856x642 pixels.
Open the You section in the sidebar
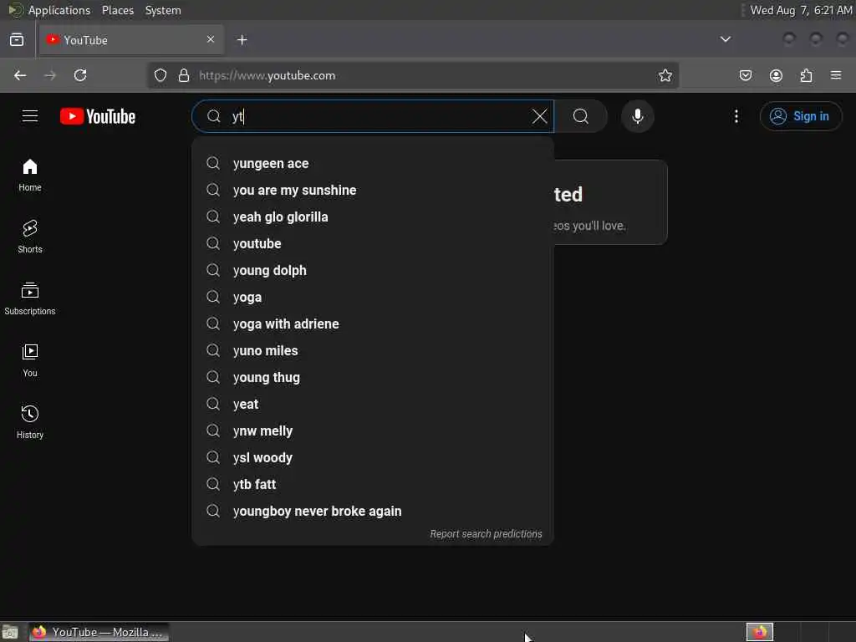tap(30, 360)
